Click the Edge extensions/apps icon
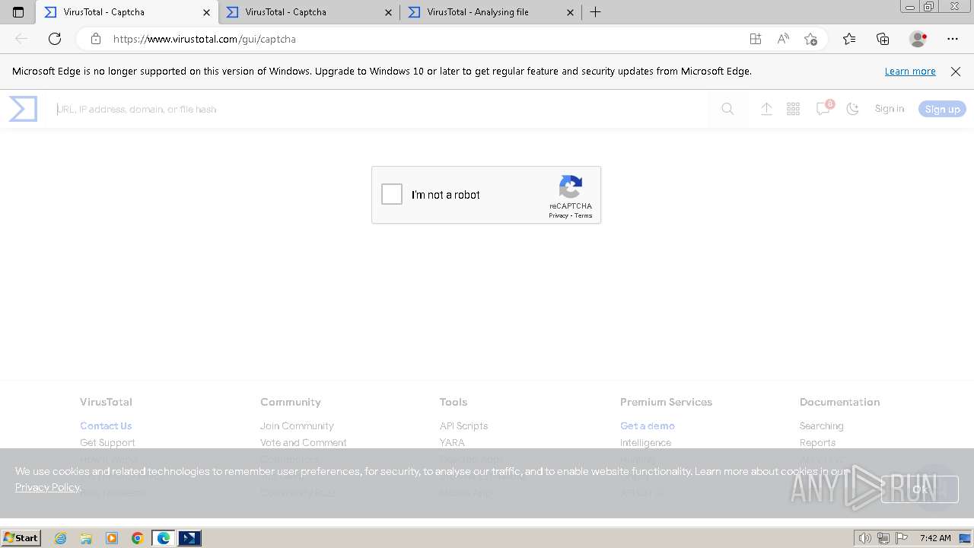The height and width of the screenshot is (548, 974). click(x=755, y=39)
